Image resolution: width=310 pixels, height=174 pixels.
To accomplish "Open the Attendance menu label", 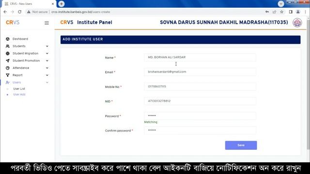I will 21,68.
